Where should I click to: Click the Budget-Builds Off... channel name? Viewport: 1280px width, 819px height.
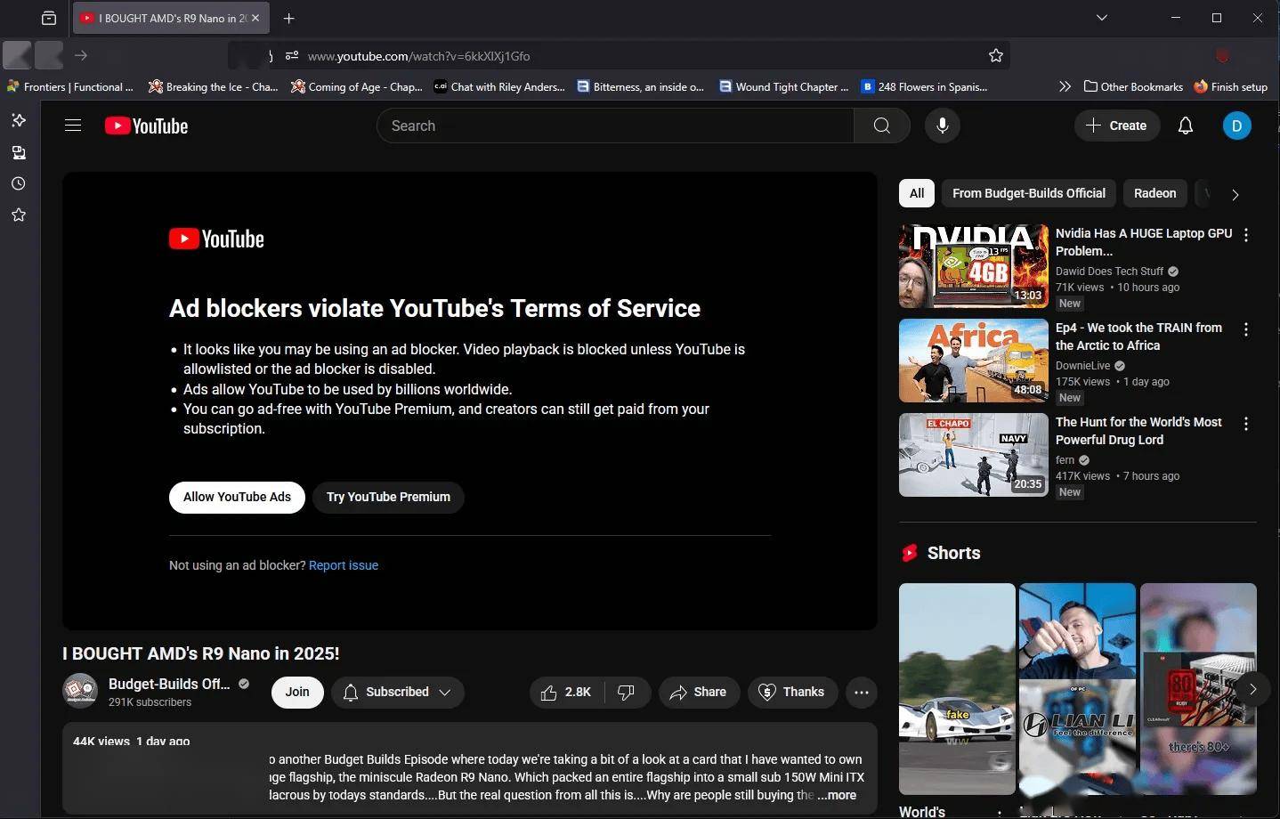(169, 684)
